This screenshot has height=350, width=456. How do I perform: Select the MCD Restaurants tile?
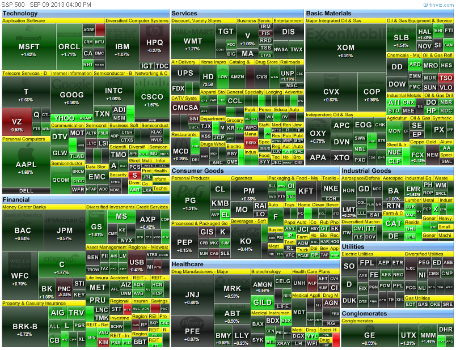click(x=180, y=152)
